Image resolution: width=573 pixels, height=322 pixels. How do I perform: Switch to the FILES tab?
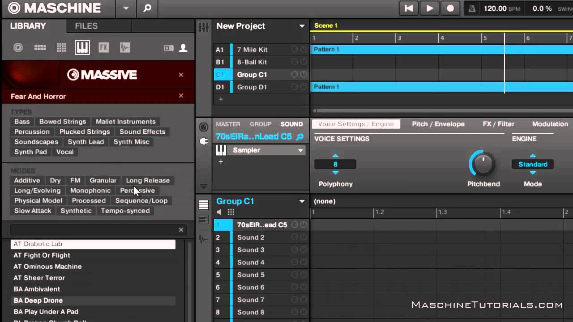coord(86,26)
